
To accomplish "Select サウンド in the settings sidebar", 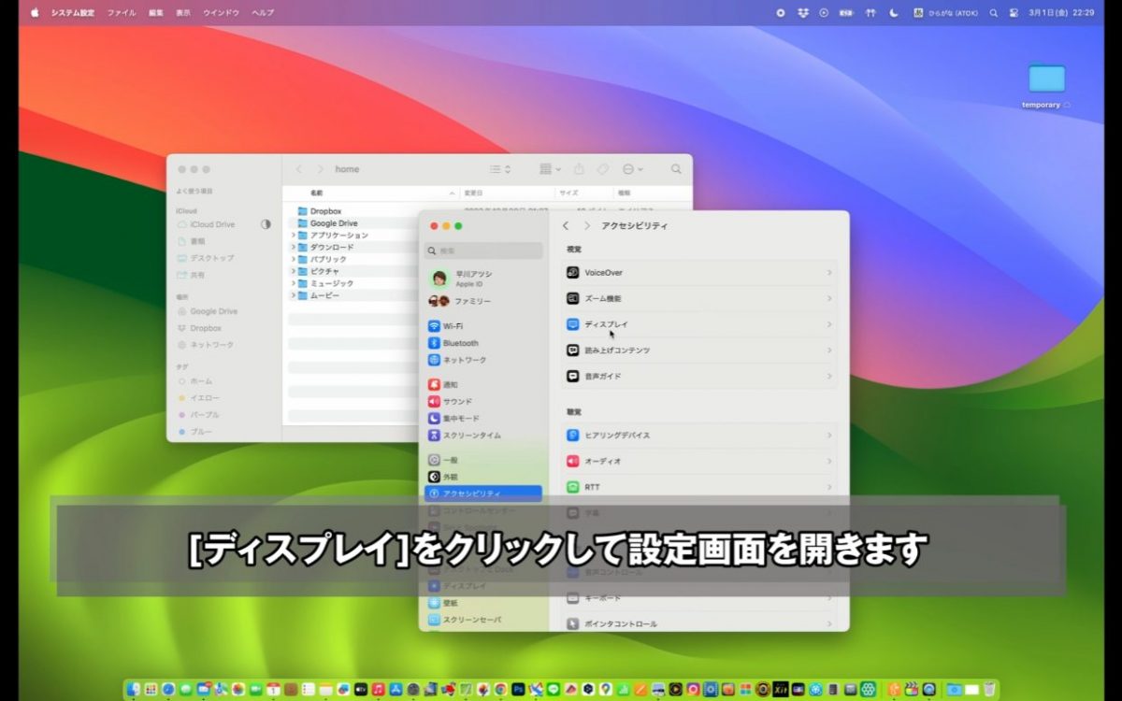I will [483, 402].
